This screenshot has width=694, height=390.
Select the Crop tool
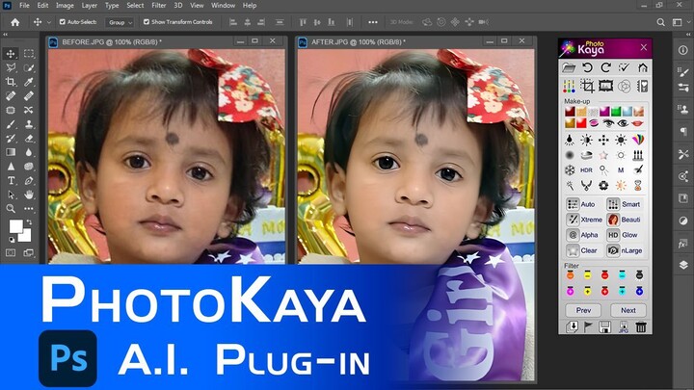click(x=11, y=82)
